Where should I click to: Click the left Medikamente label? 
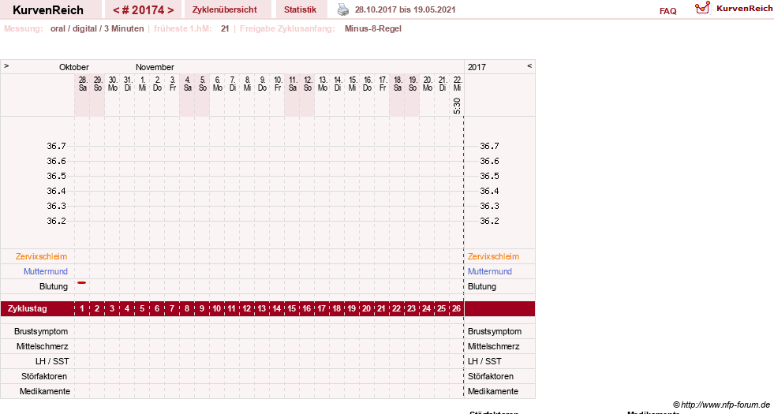[45, 391]
